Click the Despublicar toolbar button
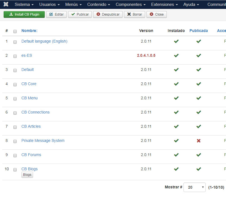 point(108,14)
